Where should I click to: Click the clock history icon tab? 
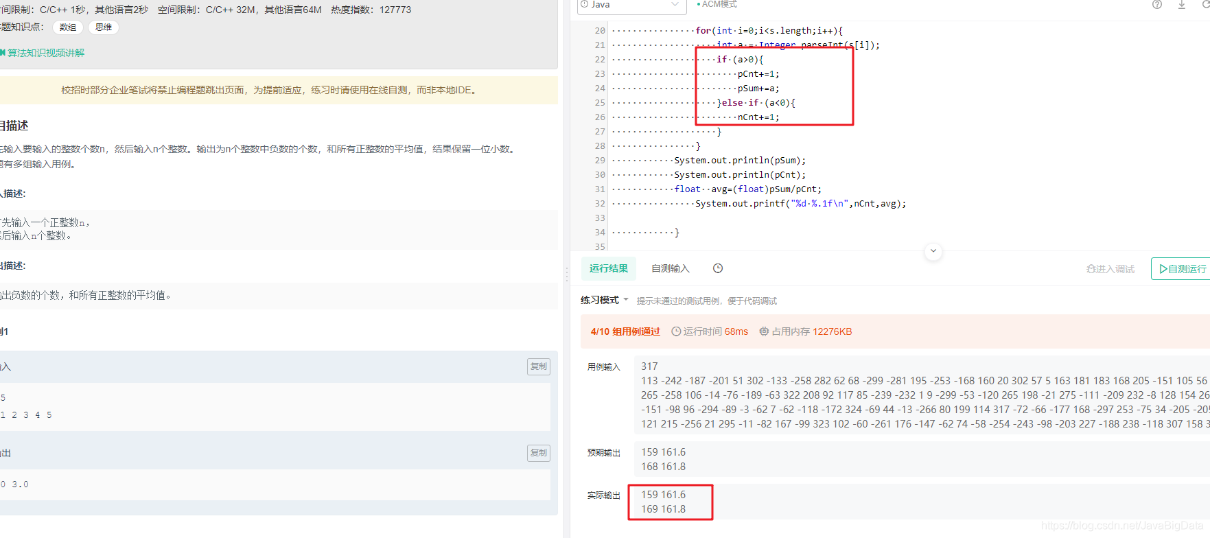tap(718, 268)
